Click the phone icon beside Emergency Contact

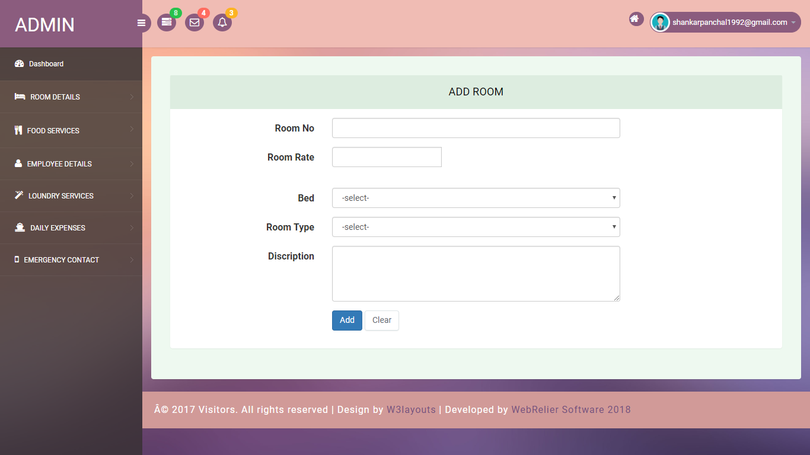coord(17,259)
